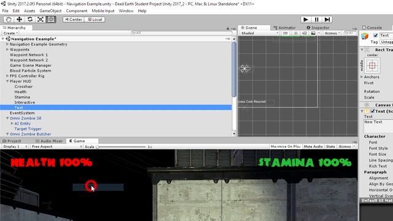This screenshot has width=393, height=221.
Task: Toggle the Text object active checkbox
Action: (375, 35)
